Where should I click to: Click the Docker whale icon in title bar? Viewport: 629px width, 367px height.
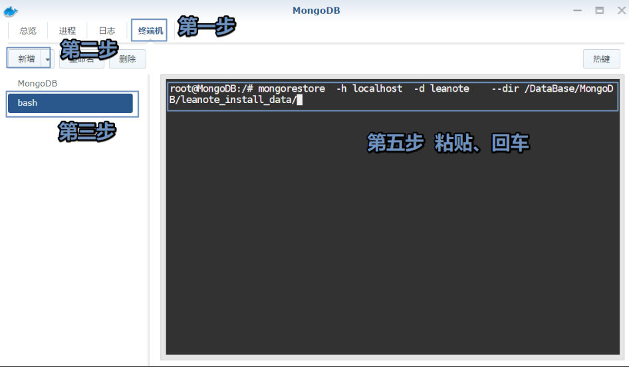click(11, 11)
